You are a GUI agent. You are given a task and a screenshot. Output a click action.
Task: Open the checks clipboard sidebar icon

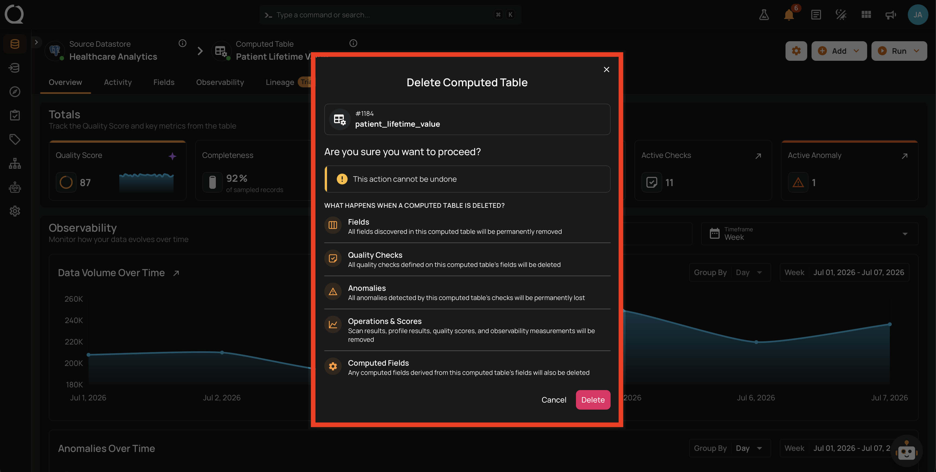pos(15,115)
